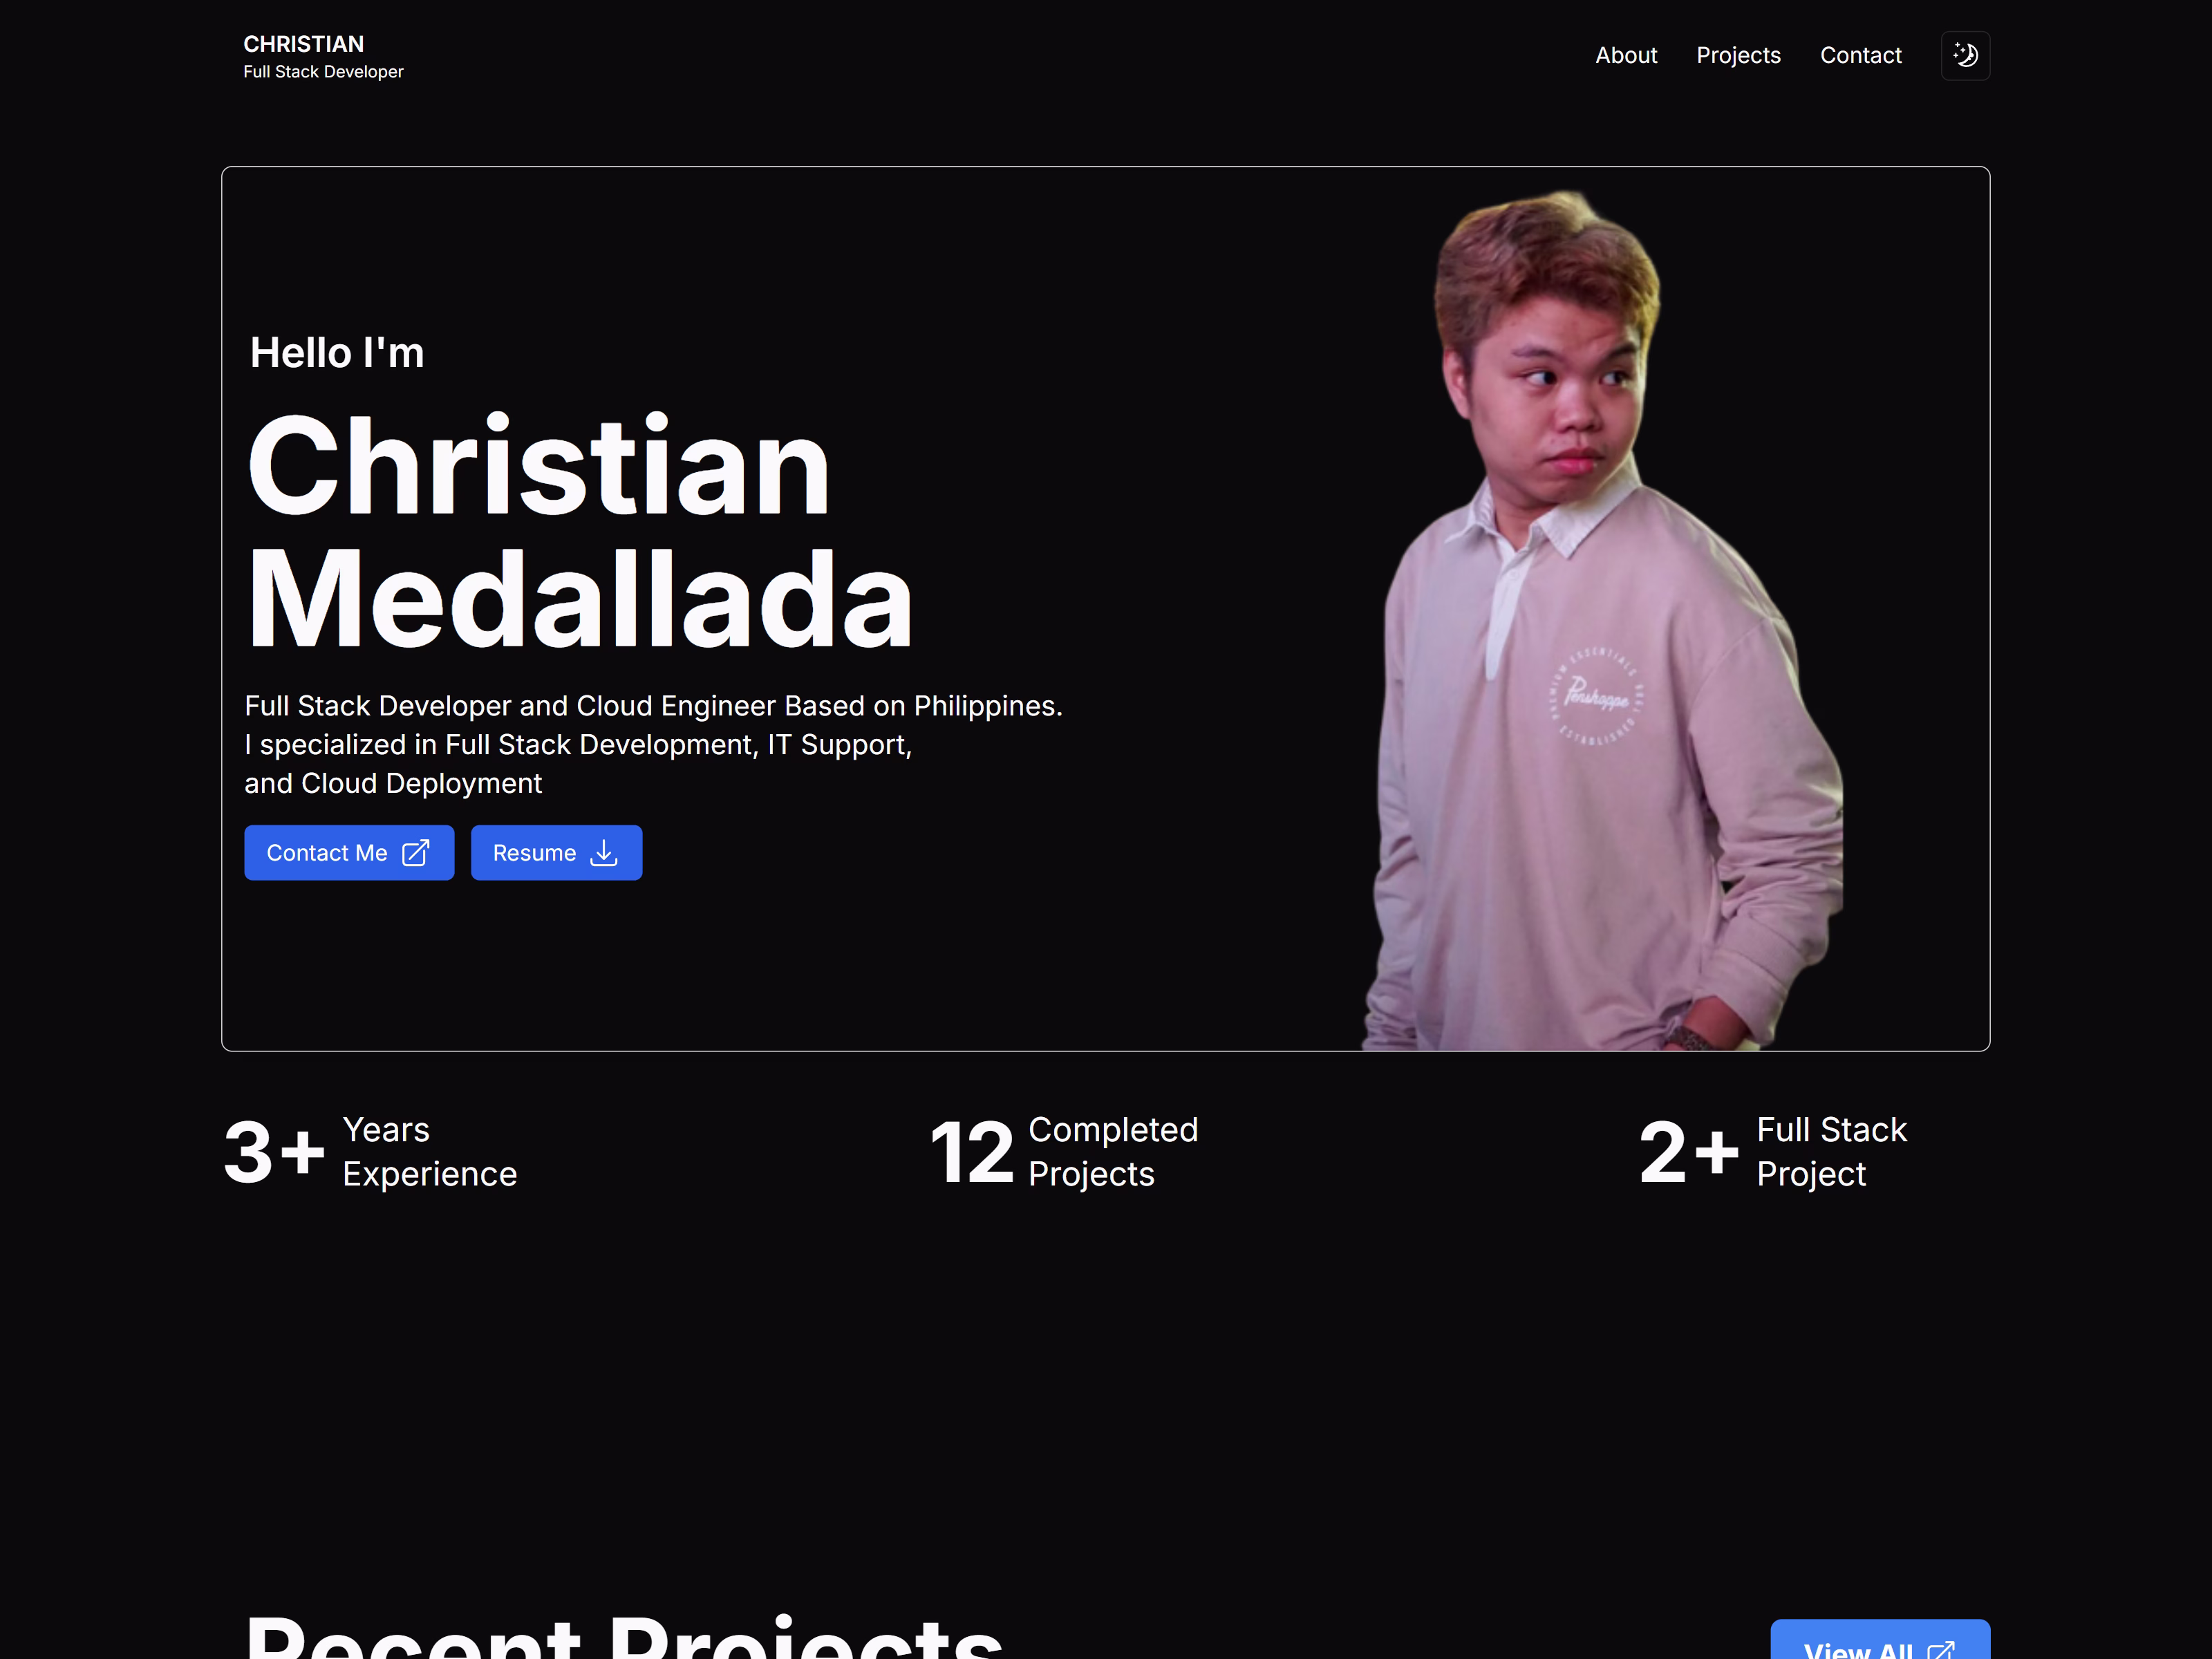This screenshot has width=2212, height=1659.
Task: Click the 'Hello I'm' greeting text
Action: 337,352
